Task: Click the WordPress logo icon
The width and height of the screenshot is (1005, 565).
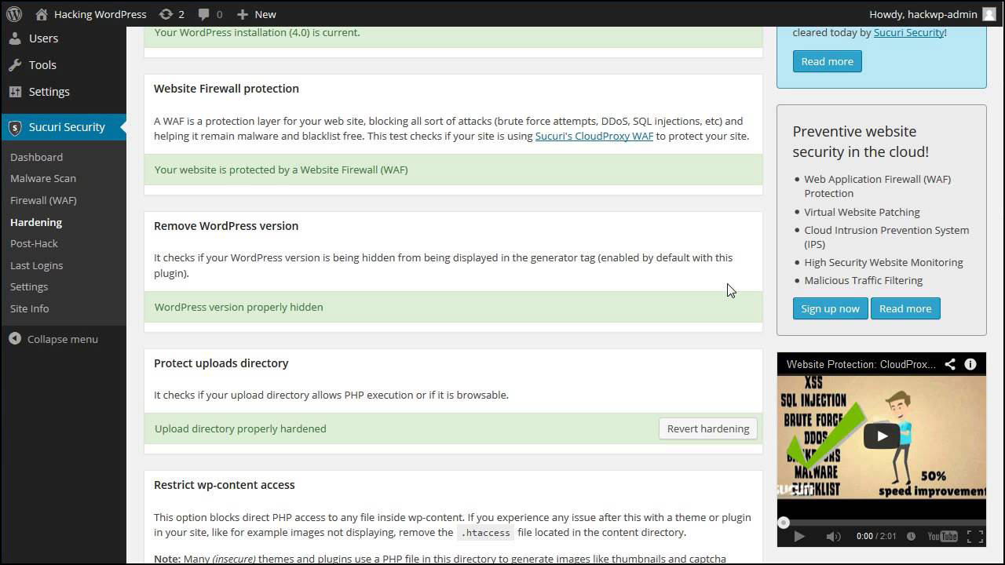Action: click(x=14, y=14)
